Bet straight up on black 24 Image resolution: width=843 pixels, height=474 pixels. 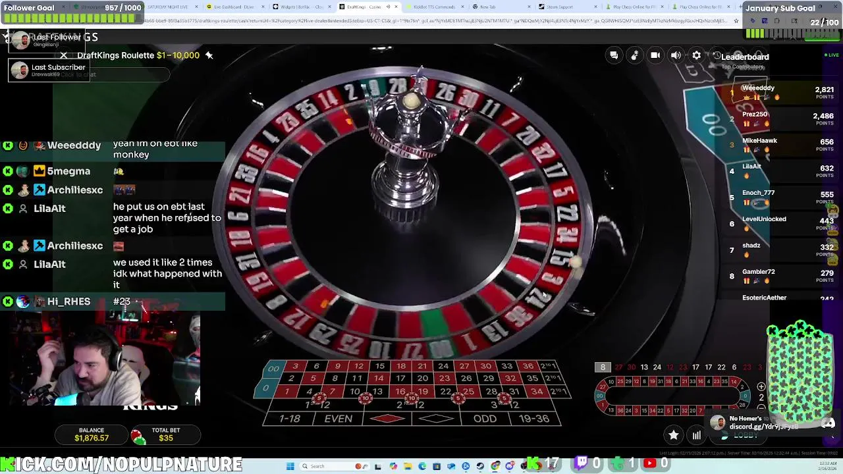pos(443,366)
